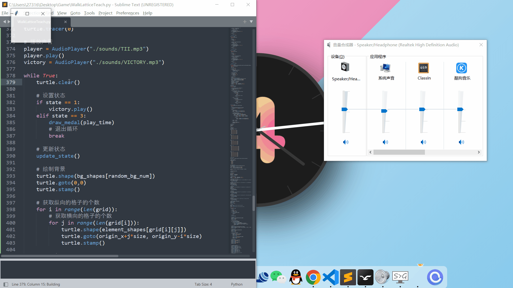Click the speaker icon in mixer title bar
The image size is (513, 288).
(x=329, y=45)
